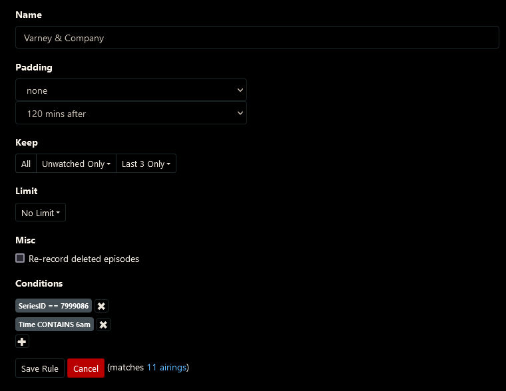Open the No Limit dropdown

41,212
